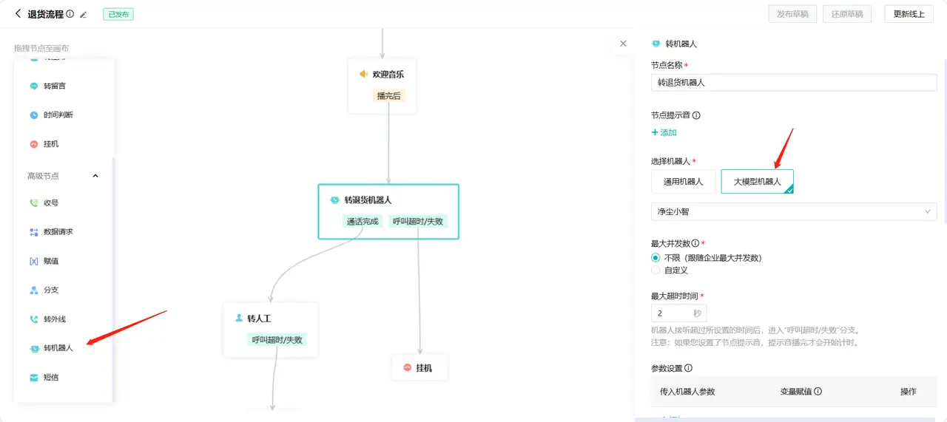
Task: Choose the 自定义 radio option
Action: (656, 270)
